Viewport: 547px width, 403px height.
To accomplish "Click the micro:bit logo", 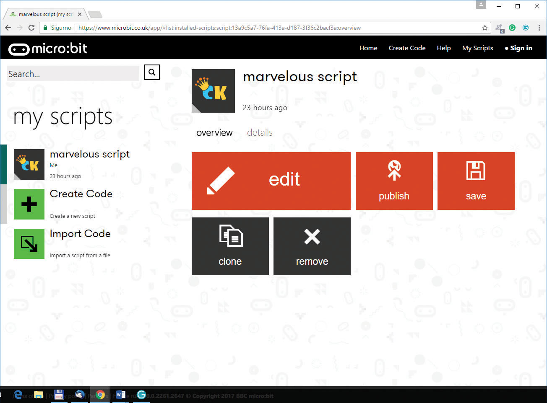I will [48, 49].
